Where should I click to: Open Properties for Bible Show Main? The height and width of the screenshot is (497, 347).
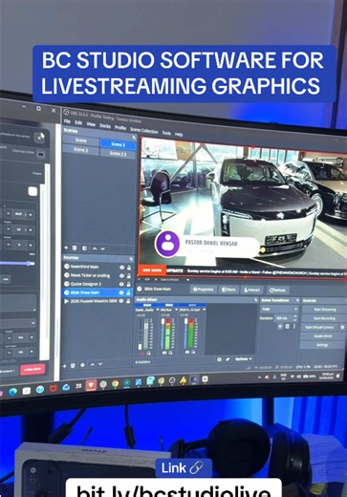204,290
